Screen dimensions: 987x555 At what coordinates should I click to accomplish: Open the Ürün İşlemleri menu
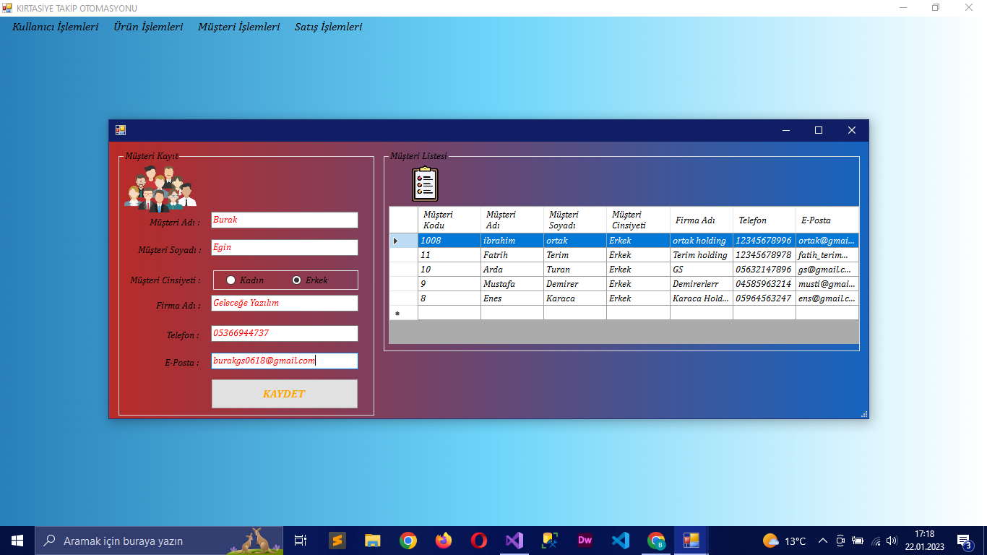point(148,27)
